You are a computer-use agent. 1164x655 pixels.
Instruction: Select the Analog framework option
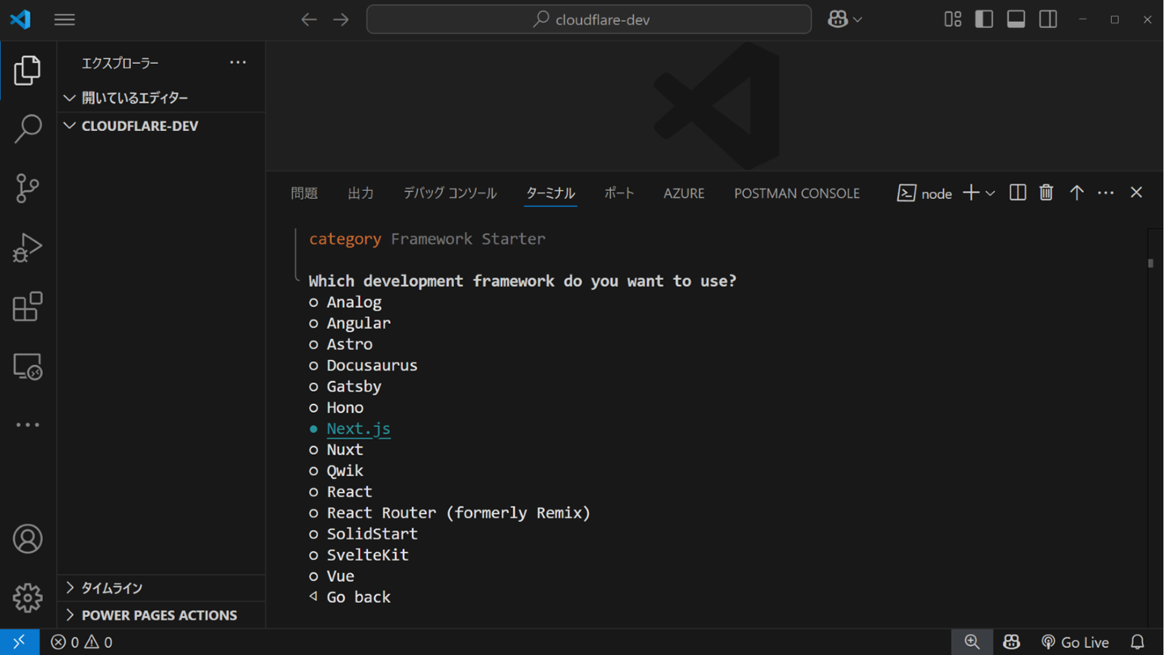354,302
